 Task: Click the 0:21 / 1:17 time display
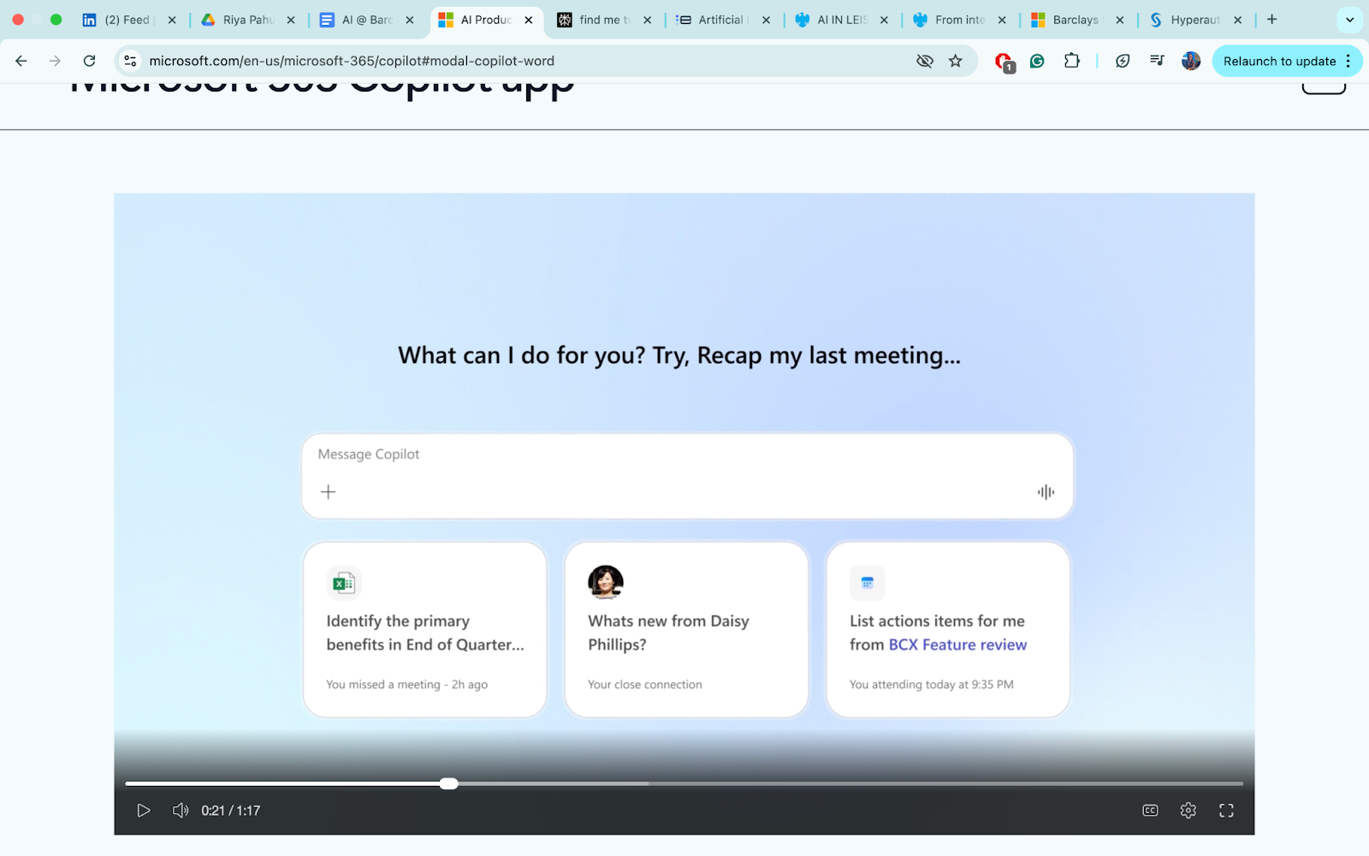[x=231, y=811]
